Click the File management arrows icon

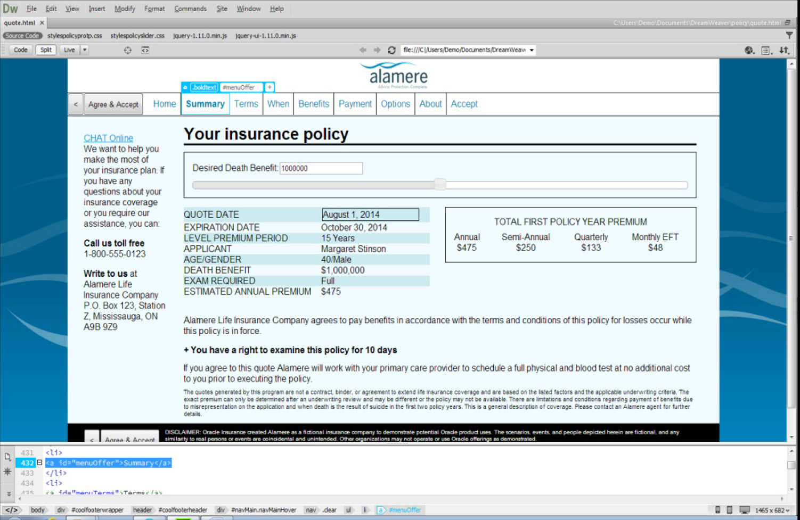click(784, 50)
